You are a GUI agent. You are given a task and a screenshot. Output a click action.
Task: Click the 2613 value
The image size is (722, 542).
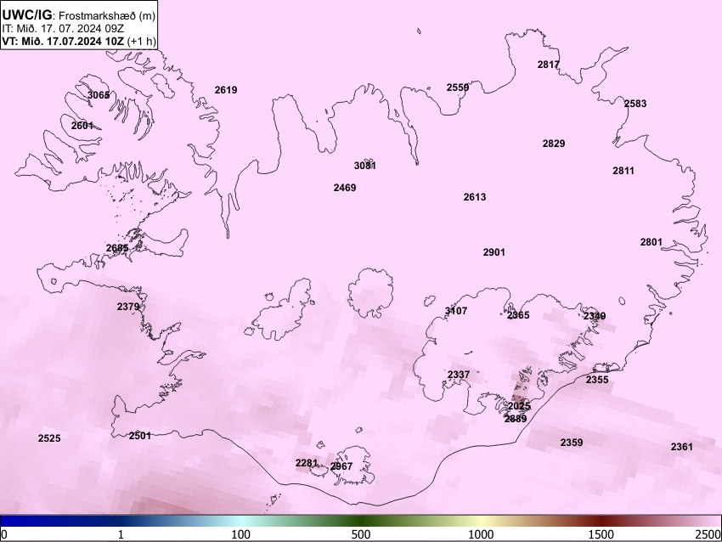click(x=474, y=197)
